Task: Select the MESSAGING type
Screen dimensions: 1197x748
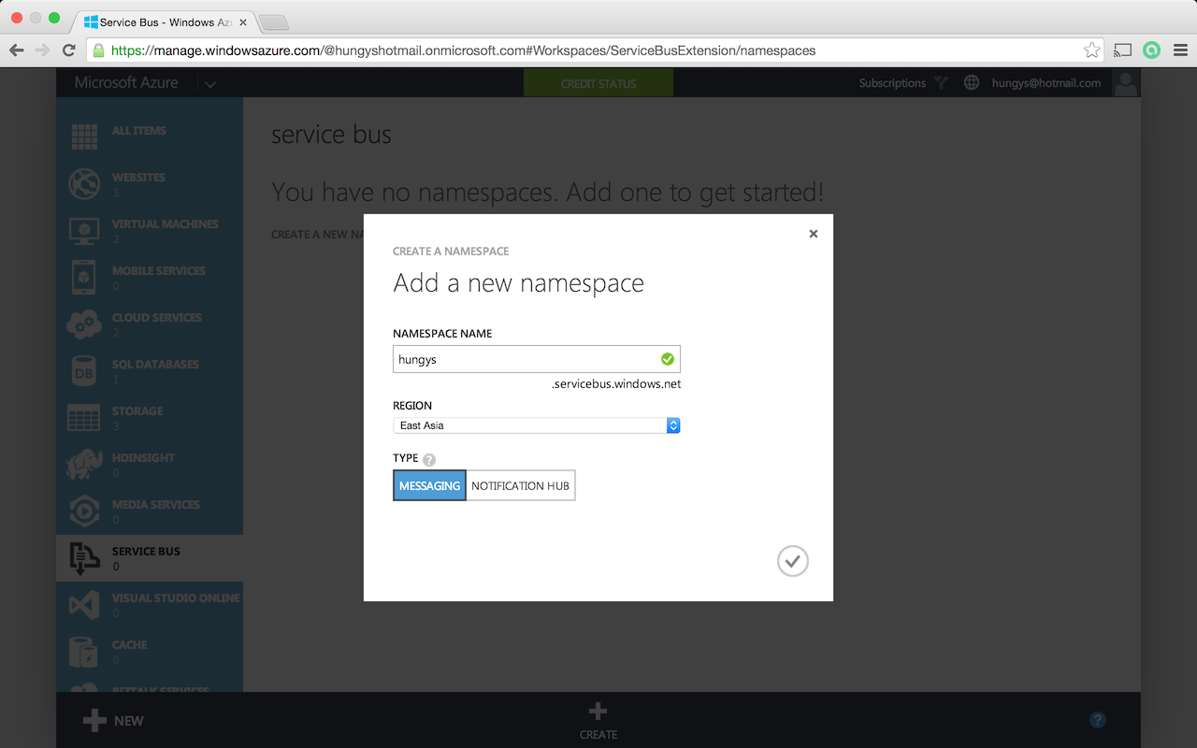Action: (x=429, y=485)
